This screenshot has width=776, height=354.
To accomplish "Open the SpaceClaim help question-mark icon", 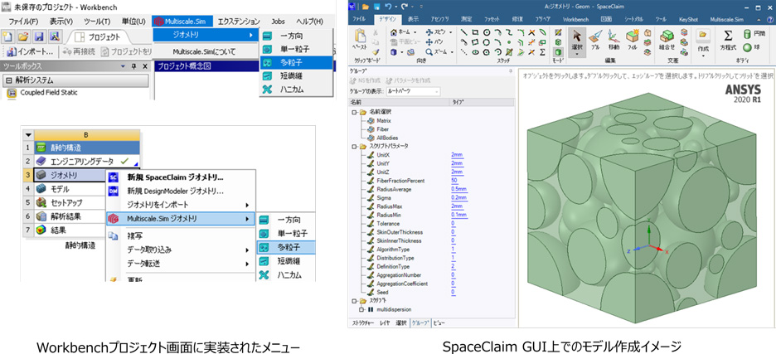I will pos(769,20).
